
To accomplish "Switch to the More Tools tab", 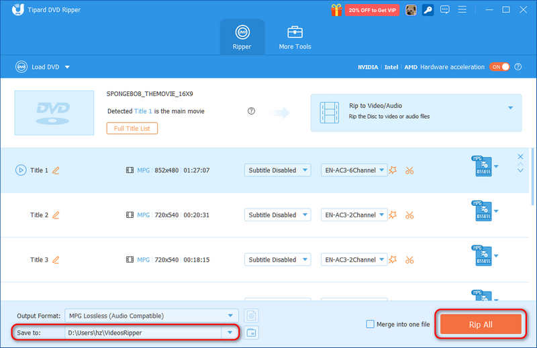I will [x=295, y=38].
